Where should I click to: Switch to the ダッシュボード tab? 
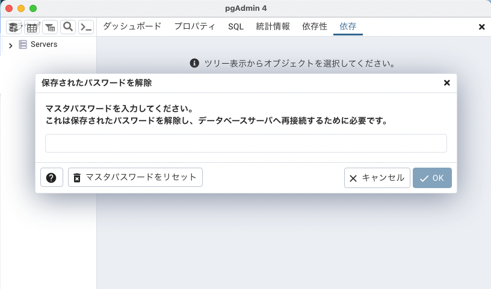point(132,26)
